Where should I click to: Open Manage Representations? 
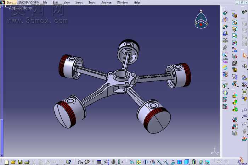click(x=235, y=77)
